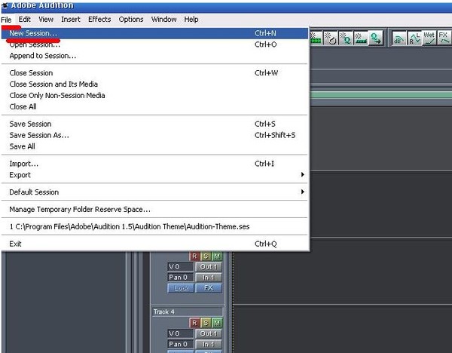This screenshot has width=452, height=353.
Task: Click Track 4's Pan 0 field
Action: (x=181, y=344)
